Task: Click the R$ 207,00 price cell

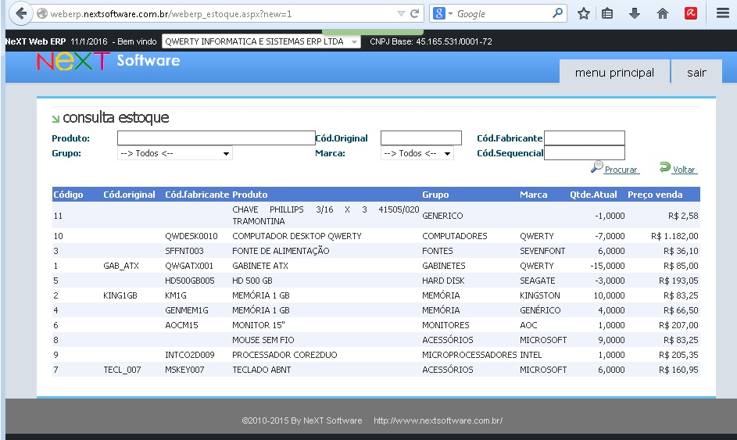Action: (x=678, y=325)
